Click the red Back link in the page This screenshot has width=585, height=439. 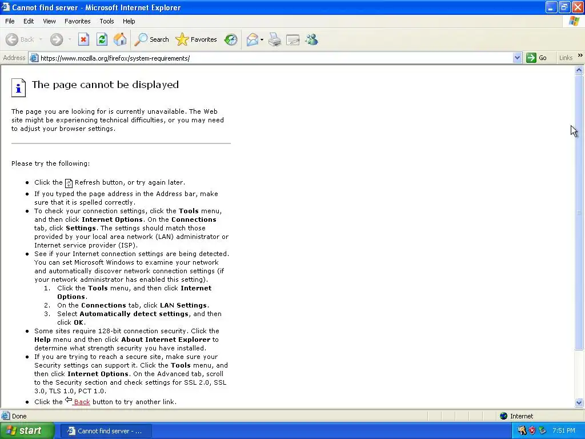[82, 402]
